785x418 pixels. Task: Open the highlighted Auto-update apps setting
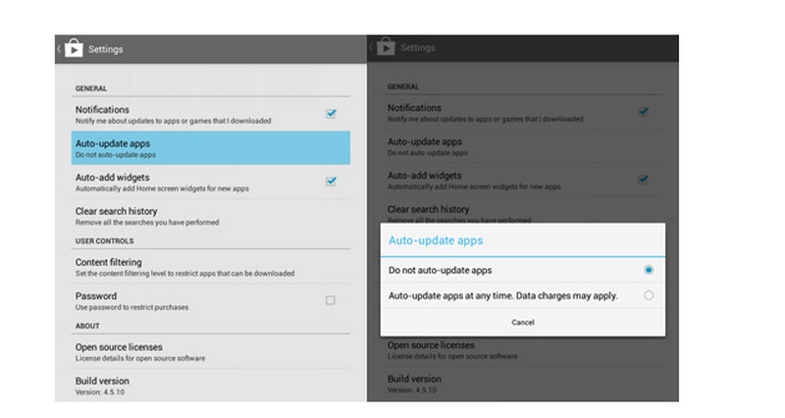[x=210, y=148]
